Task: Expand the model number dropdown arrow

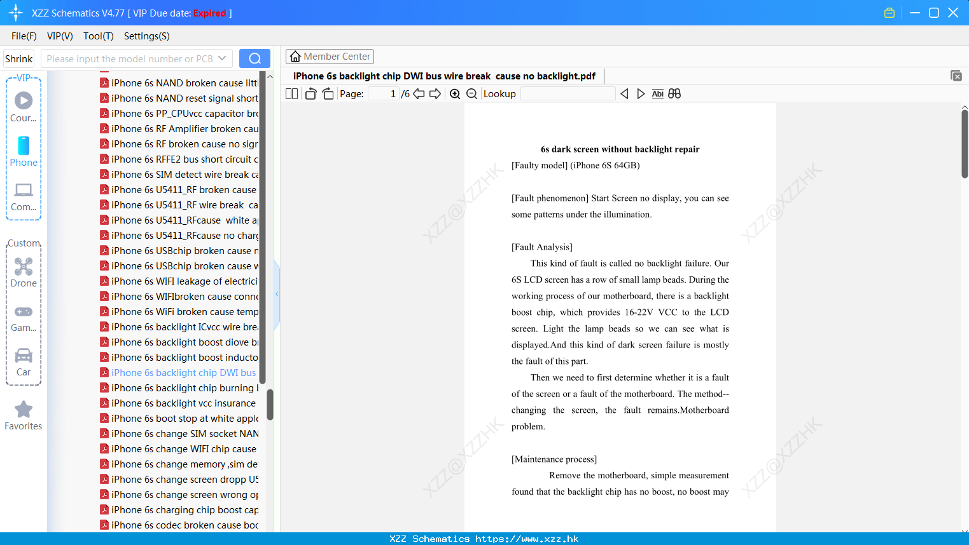Action: [222, 58]
